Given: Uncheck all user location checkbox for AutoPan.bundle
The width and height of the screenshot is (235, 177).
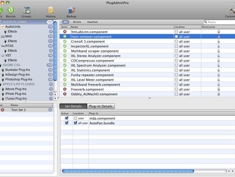Looking at the screenshot, I should tap(75, 123).
